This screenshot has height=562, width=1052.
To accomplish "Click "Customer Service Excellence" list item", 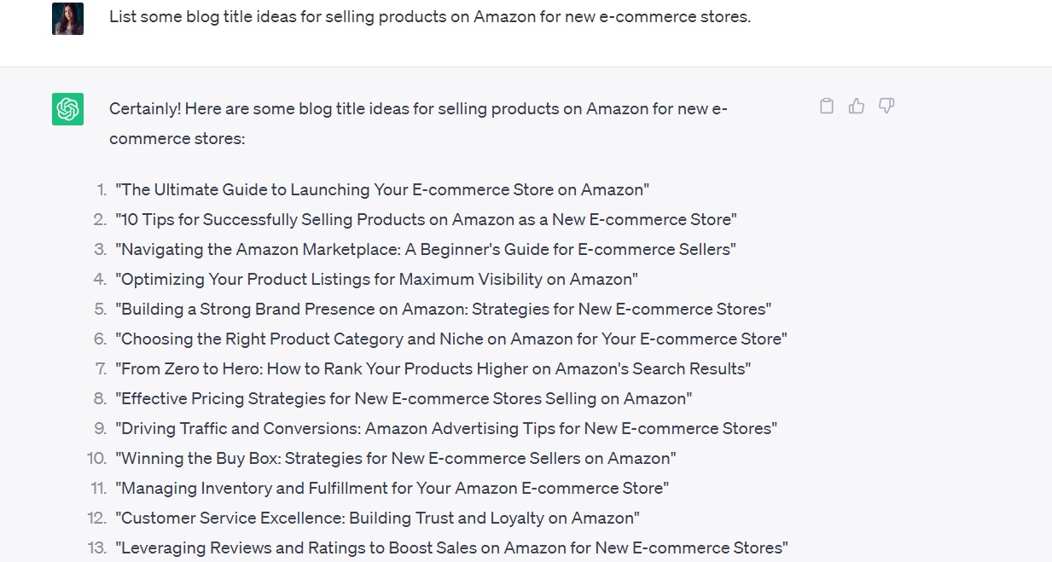I will [377, 518].
